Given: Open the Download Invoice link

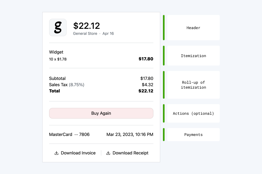Looking at the screenshot, I should [x=78, y=153].
